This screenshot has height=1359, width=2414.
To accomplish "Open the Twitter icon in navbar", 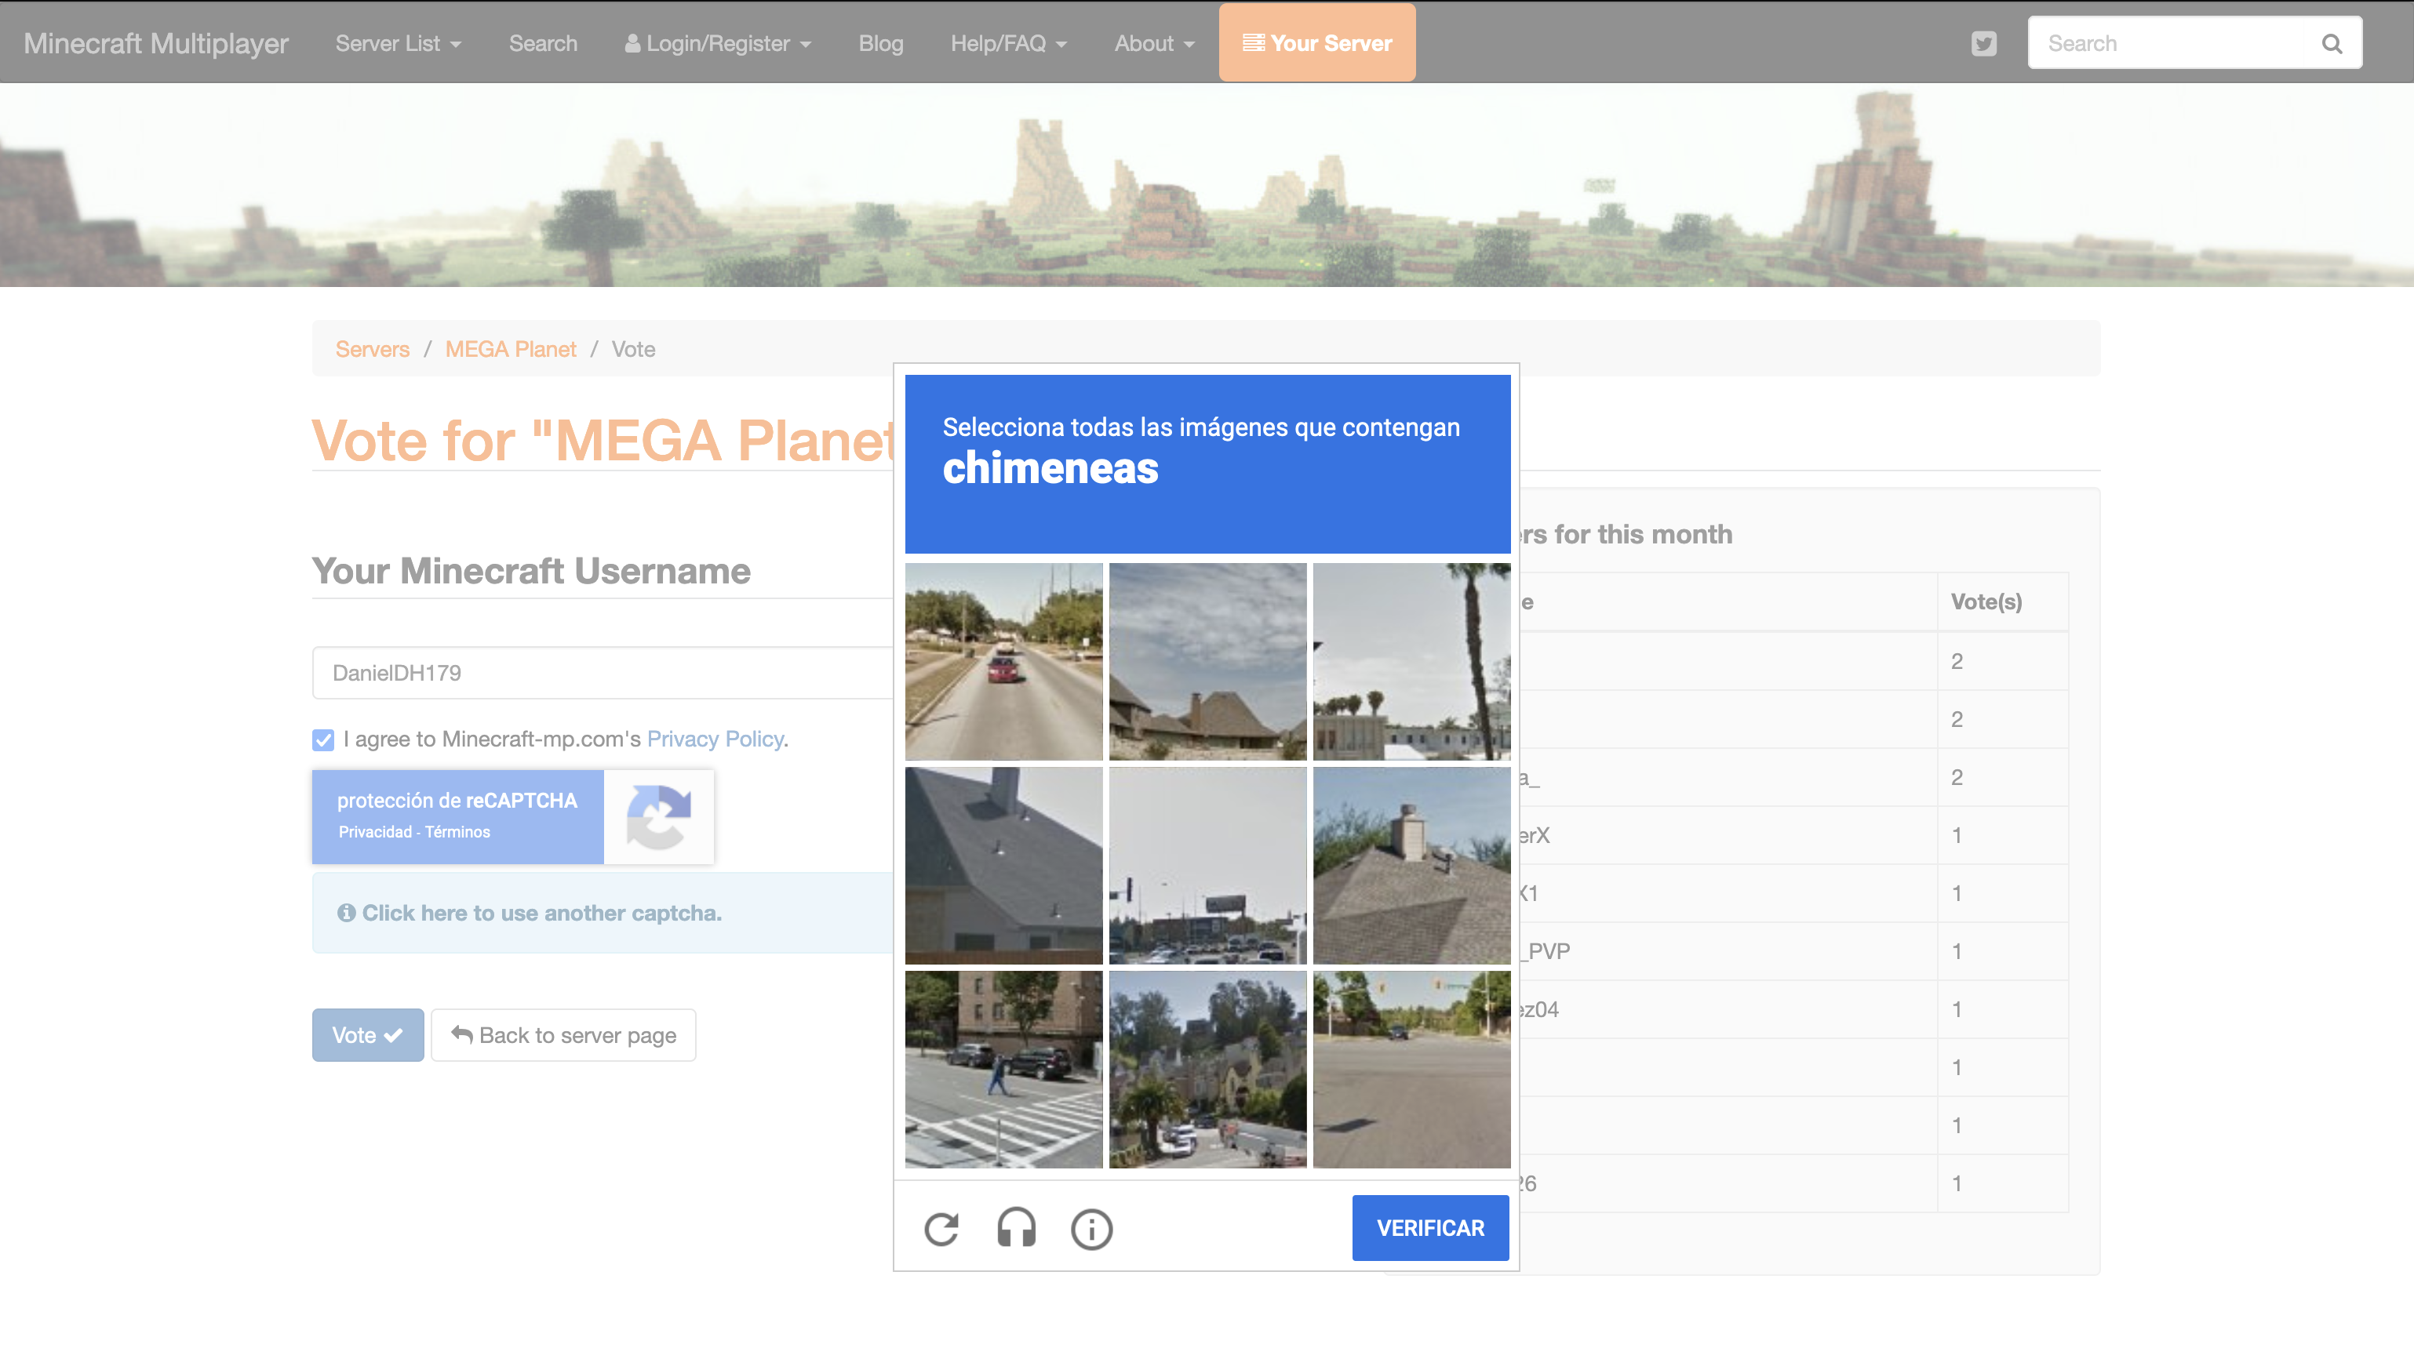I will [x=1983, y=44].
